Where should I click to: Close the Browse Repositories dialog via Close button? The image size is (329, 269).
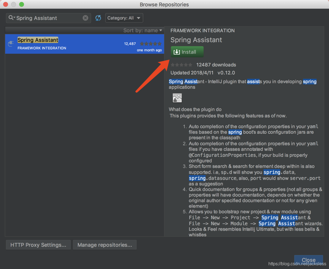[309, 260]
